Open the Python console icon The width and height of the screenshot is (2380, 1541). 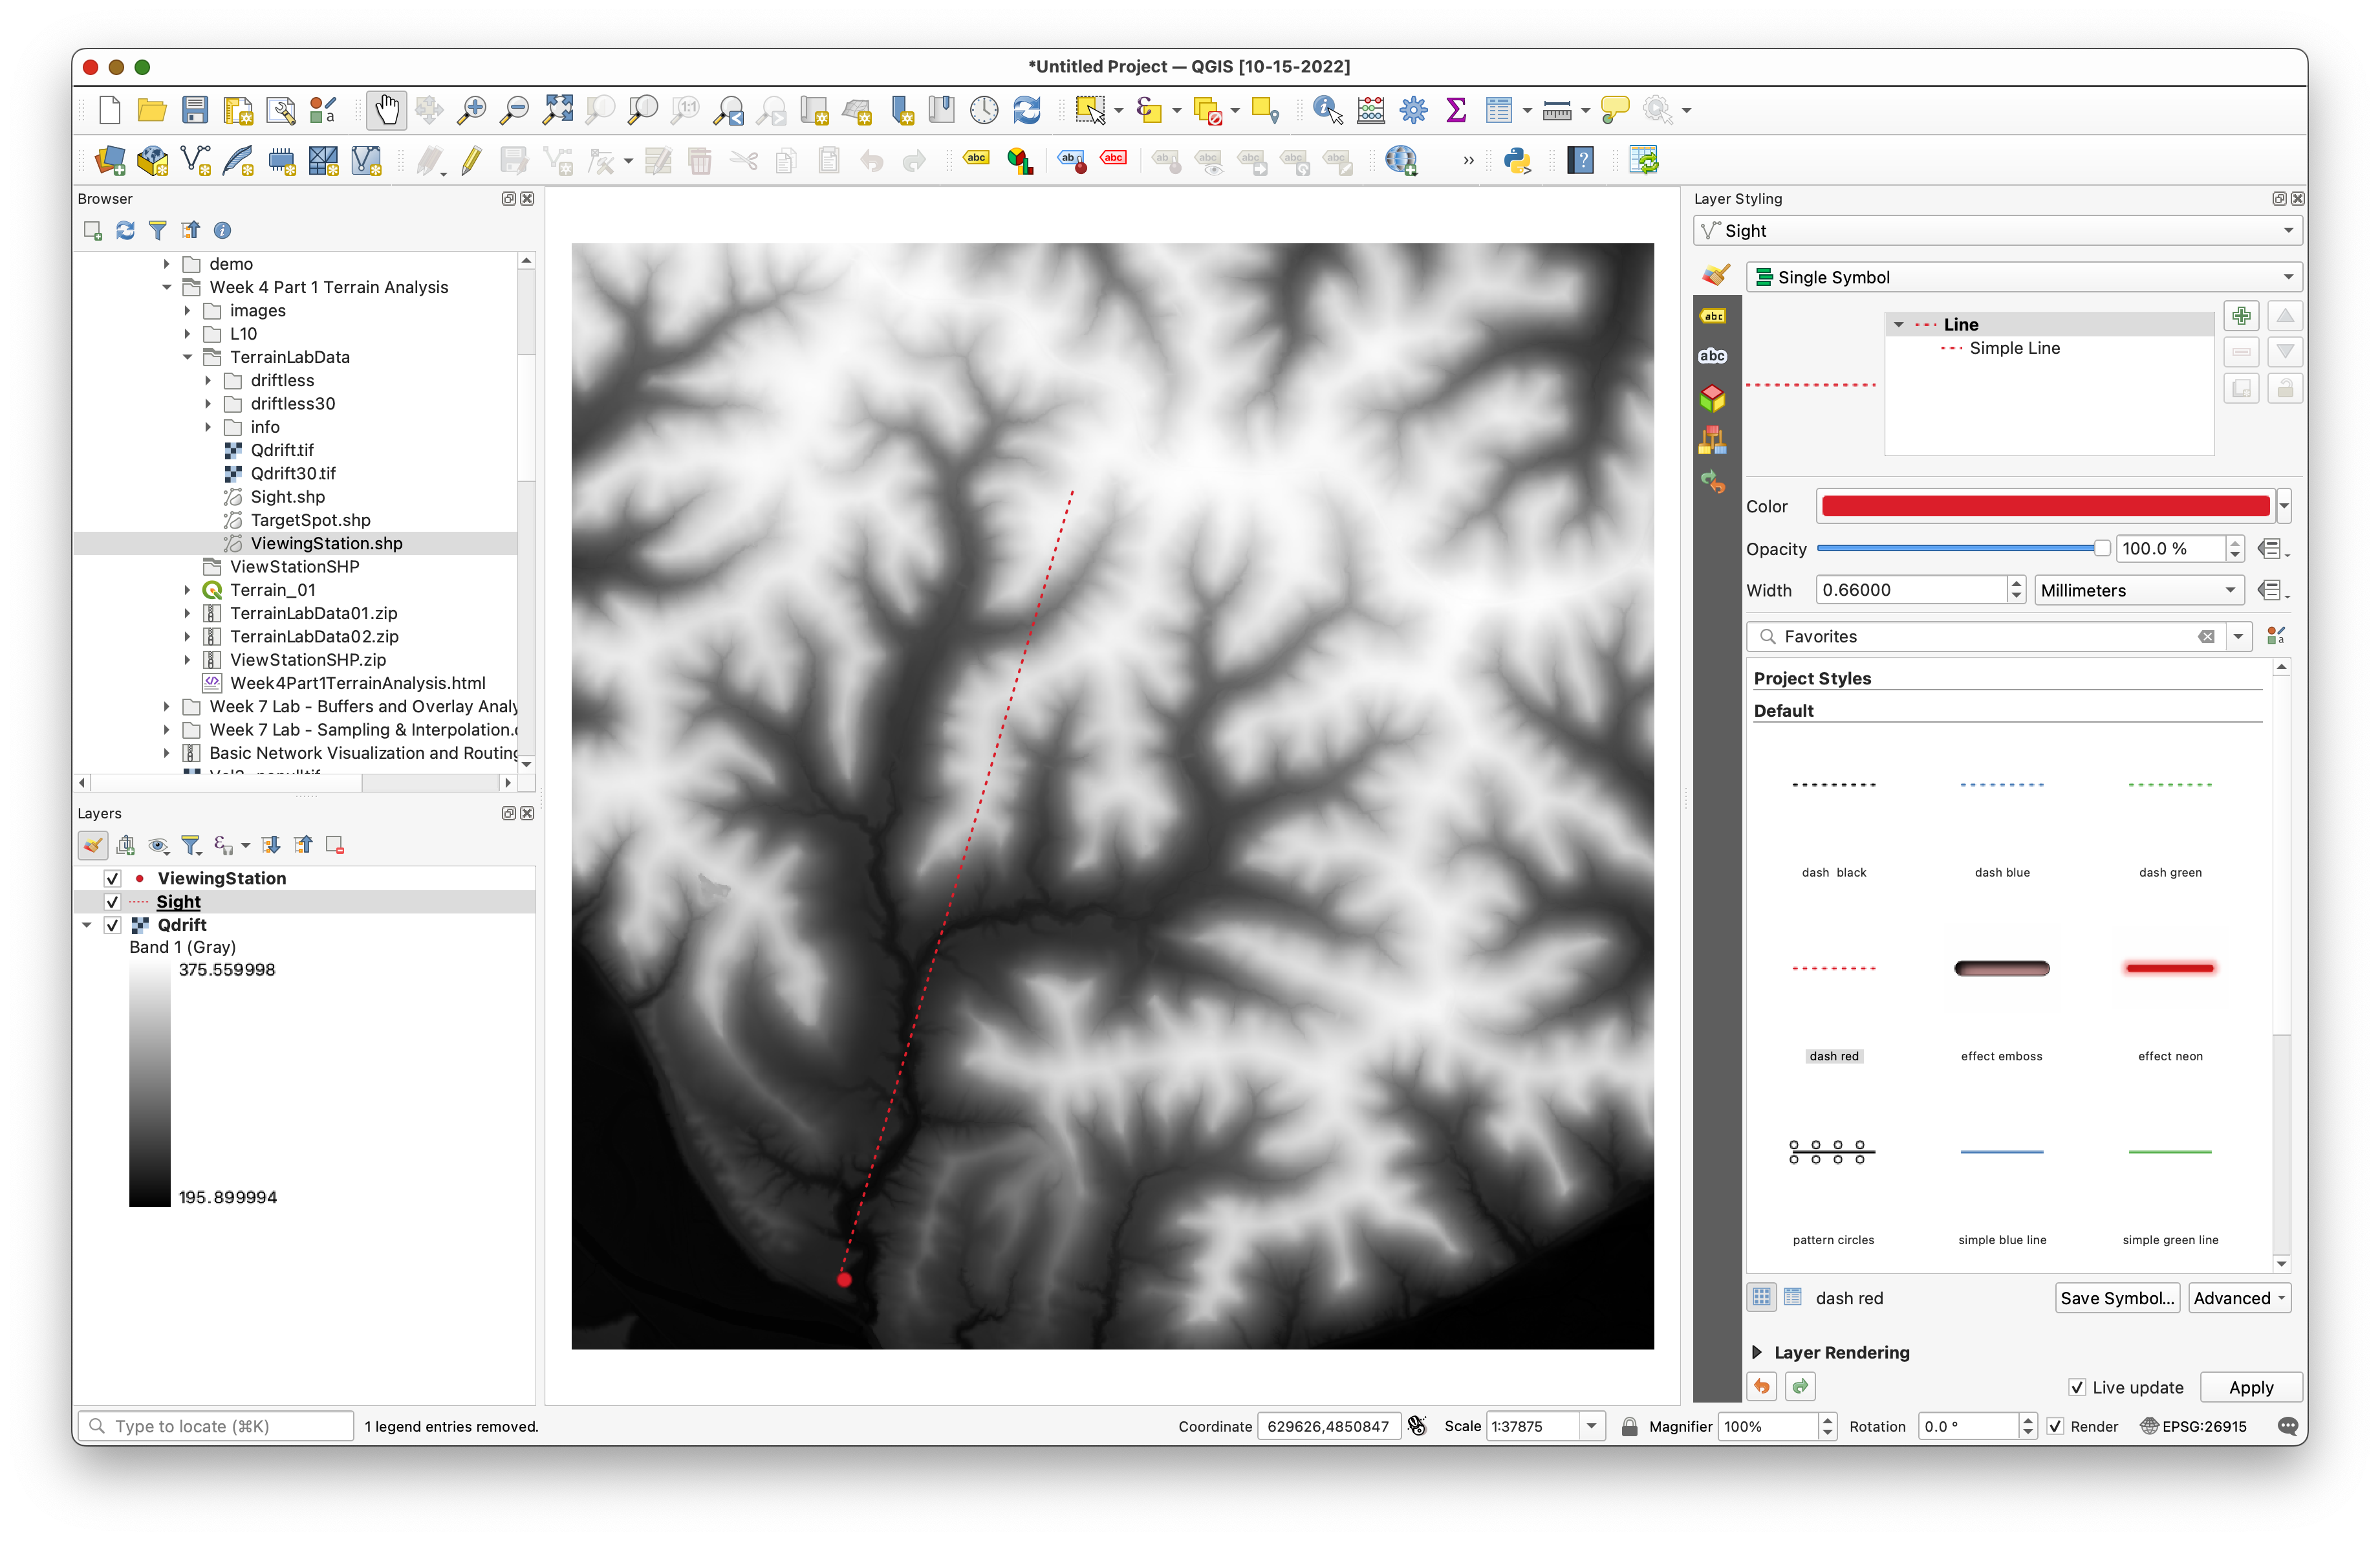pos(1517,160)
